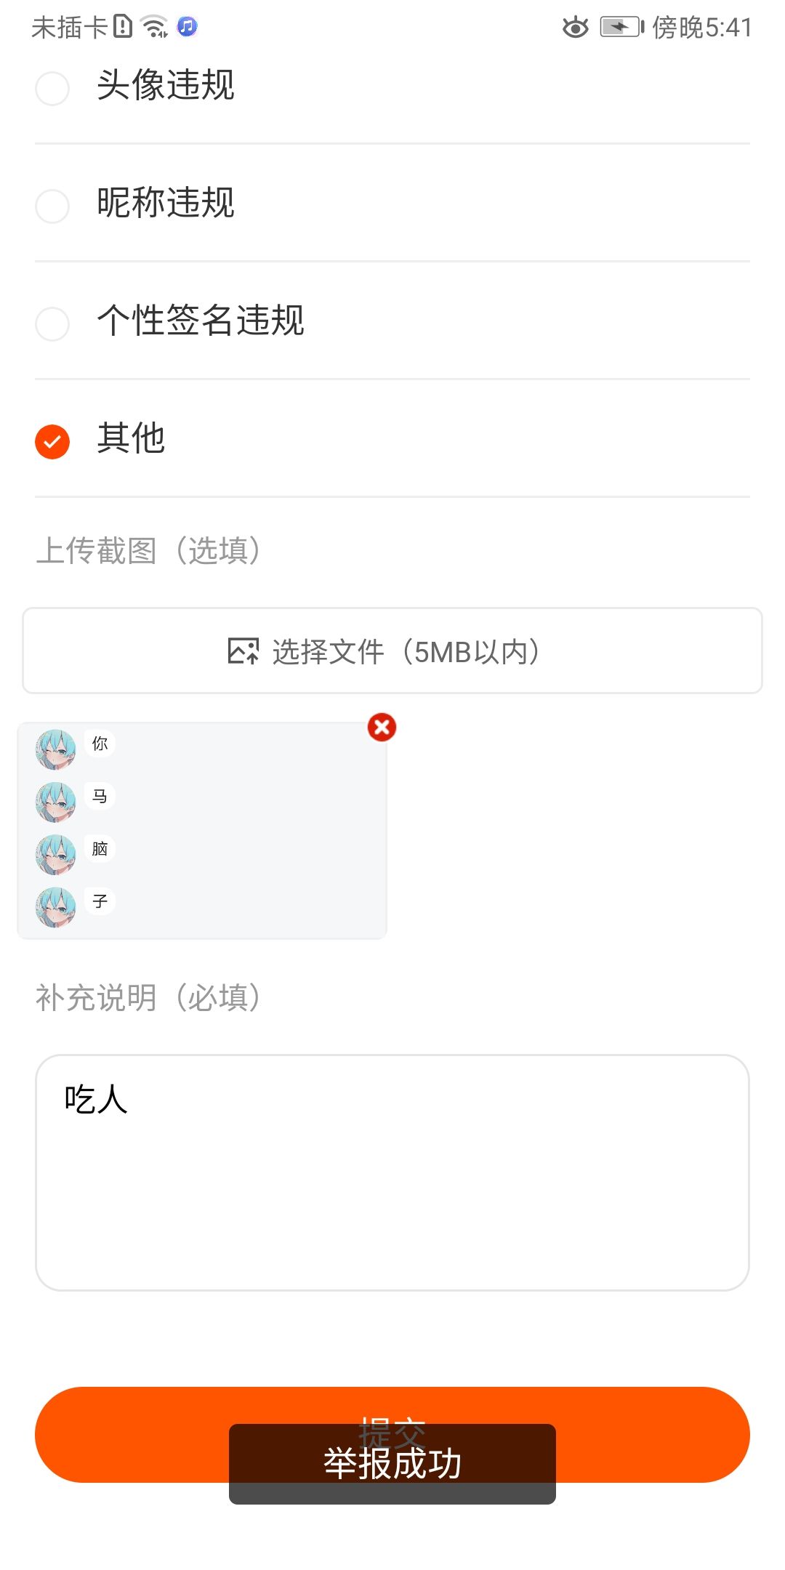This screenshot has height=1570, width=785.
Task: Select the 头像违规 radio option
Action: coord(52,89)
